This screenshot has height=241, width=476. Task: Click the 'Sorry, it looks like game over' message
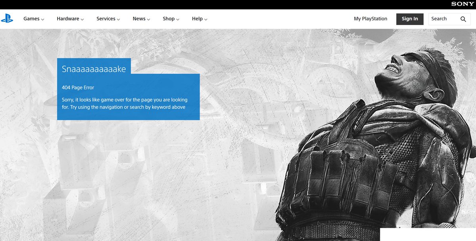[x=125, y=103]
